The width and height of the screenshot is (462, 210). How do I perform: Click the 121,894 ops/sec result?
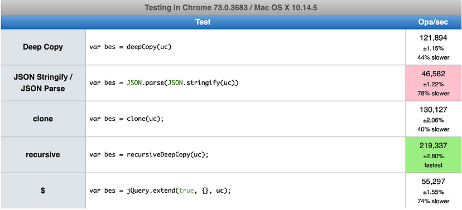click(x=433, y=38)
